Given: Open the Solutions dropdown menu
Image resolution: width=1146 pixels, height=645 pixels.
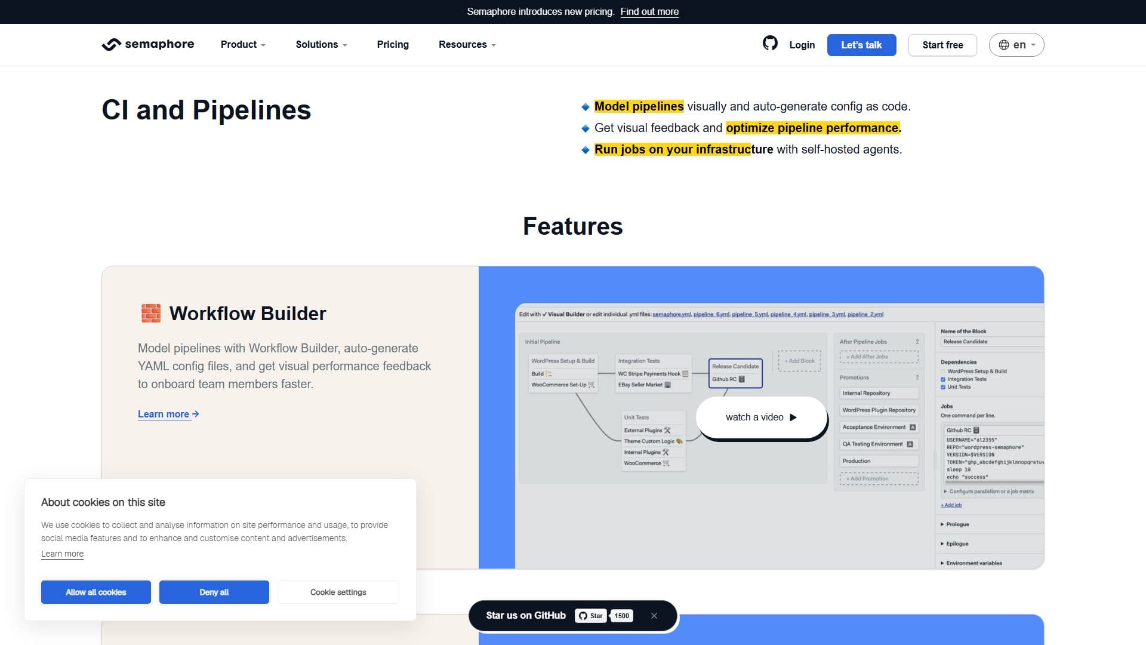Looking at the screenshot, I should tap(321, 44).
